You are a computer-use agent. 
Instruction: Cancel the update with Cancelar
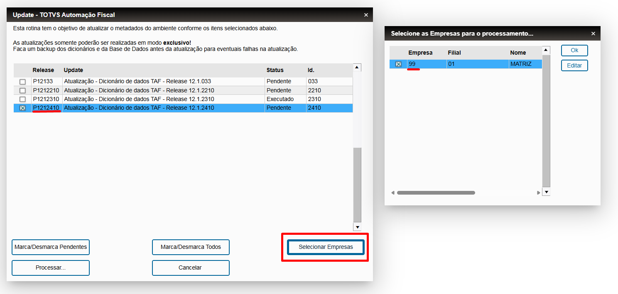click(x=191, y=267)
